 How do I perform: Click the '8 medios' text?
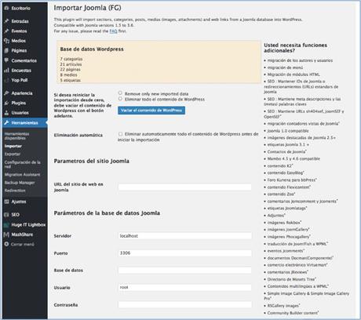68,75
